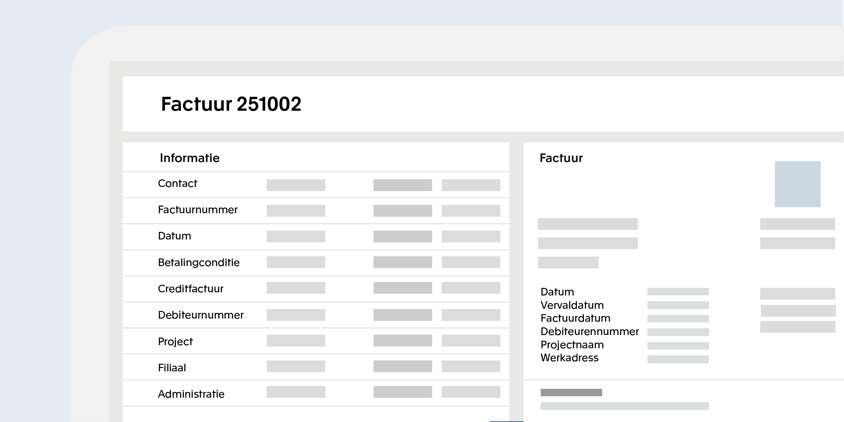
Task: Click the Factuurnummer value field
Action: 296,211
